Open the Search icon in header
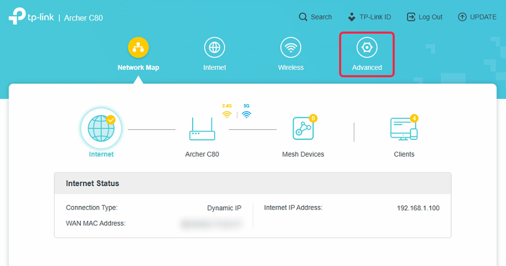The width and height of the screenshot is (506, 266). coord(303,17)
